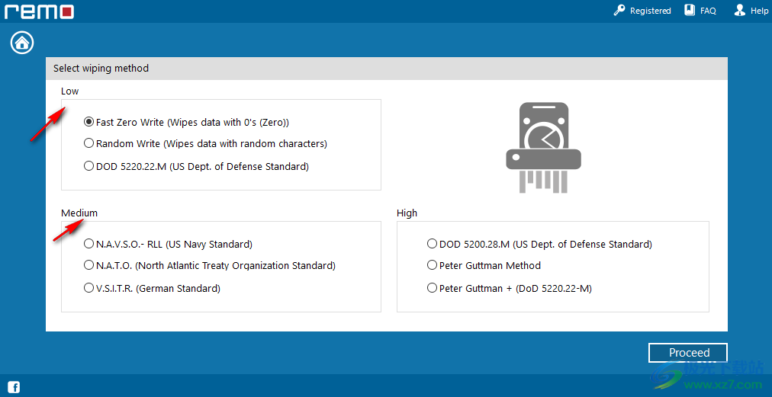
Task: Go to the Home screen icon
Action: (x=21, y=43)
